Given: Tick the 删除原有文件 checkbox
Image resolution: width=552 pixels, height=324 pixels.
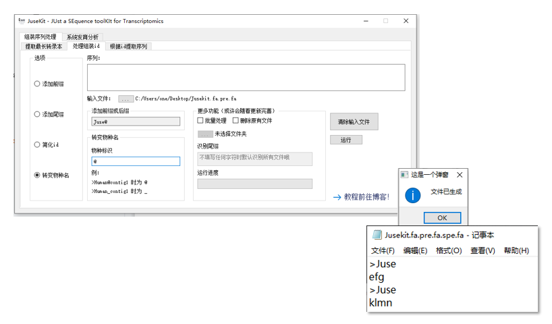Looking at the screenshot, I should [x=236, y=121].
